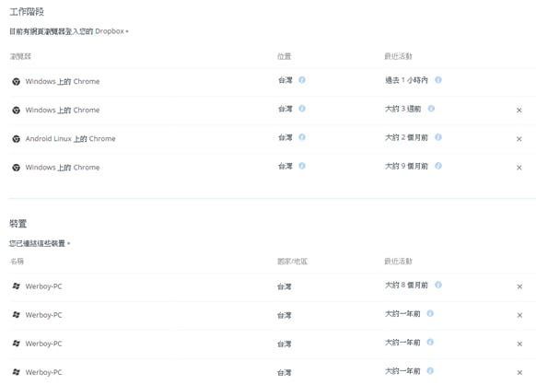Click Chrome icon in the 大約 3 週前 session row

point(16,111)
